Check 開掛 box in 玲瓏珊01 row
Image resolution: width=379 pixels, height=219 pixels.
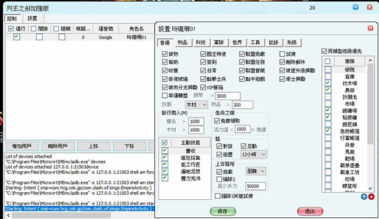coord(39,37)
